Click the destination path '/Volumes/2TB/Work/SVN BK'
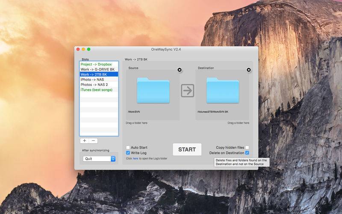The image size is (342, 214). pyautogui.click(x=213, y=112)
